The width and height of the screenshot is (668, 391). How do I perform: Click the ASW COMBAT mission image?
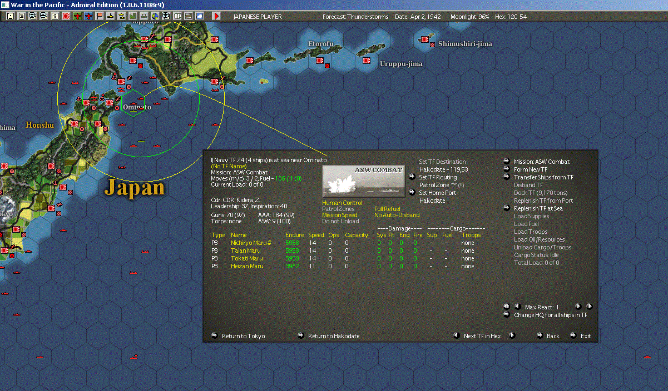point(364,181)
